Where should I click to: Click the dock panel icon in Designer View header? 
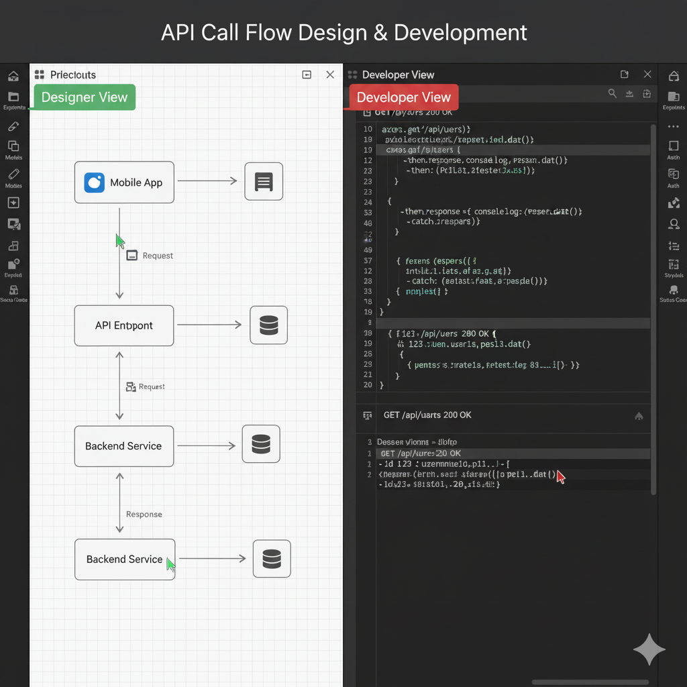click(307, 75)
